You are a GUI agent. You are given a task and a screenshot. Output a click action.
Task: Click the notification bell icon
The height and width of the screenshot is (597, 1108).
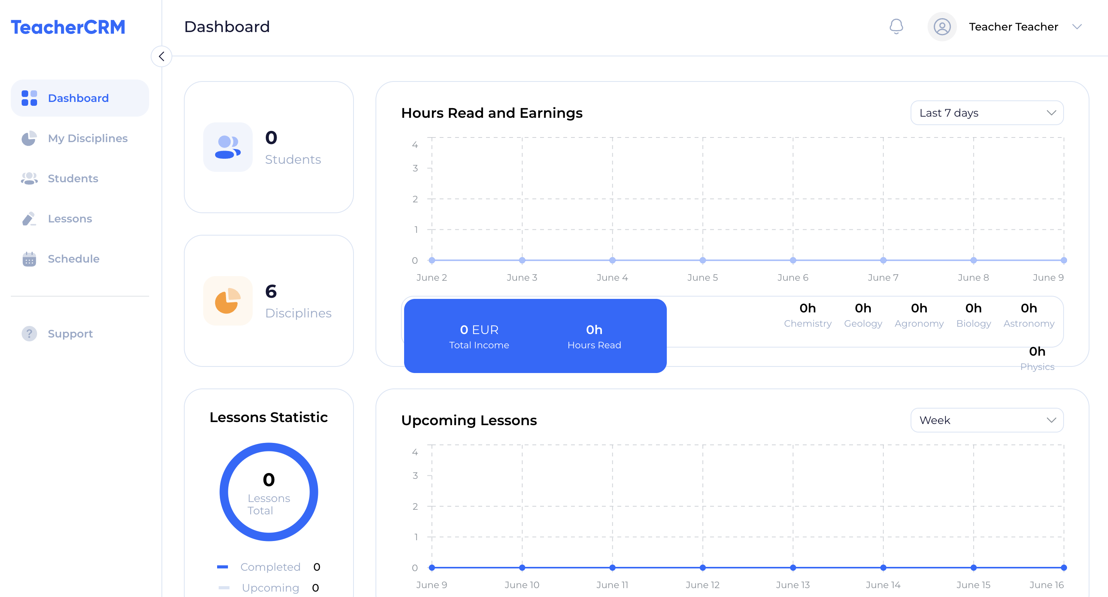896,27
